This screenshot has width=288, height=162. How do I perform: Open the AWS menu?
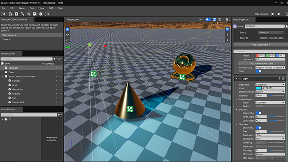point(51,8)
